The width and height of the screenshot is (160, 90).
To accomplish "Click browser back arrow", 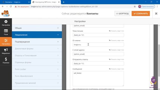I will point(3,6).
